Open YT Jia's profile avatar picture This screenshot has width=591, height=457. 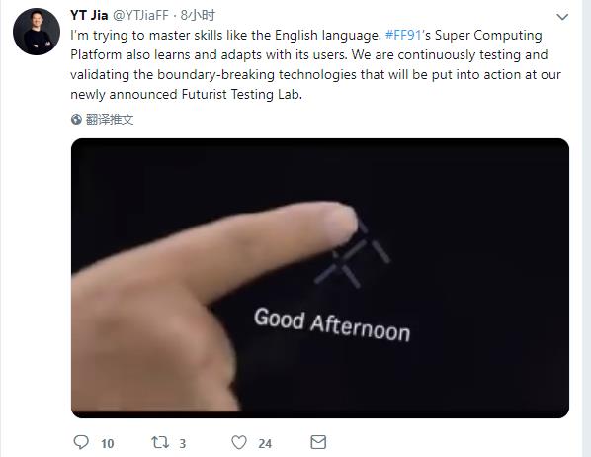tap(37, 32)
